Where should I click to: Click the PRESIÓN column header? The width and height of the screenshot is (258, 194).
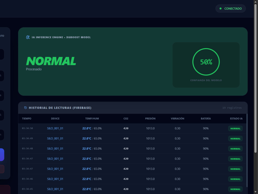[x=150, y=119]
